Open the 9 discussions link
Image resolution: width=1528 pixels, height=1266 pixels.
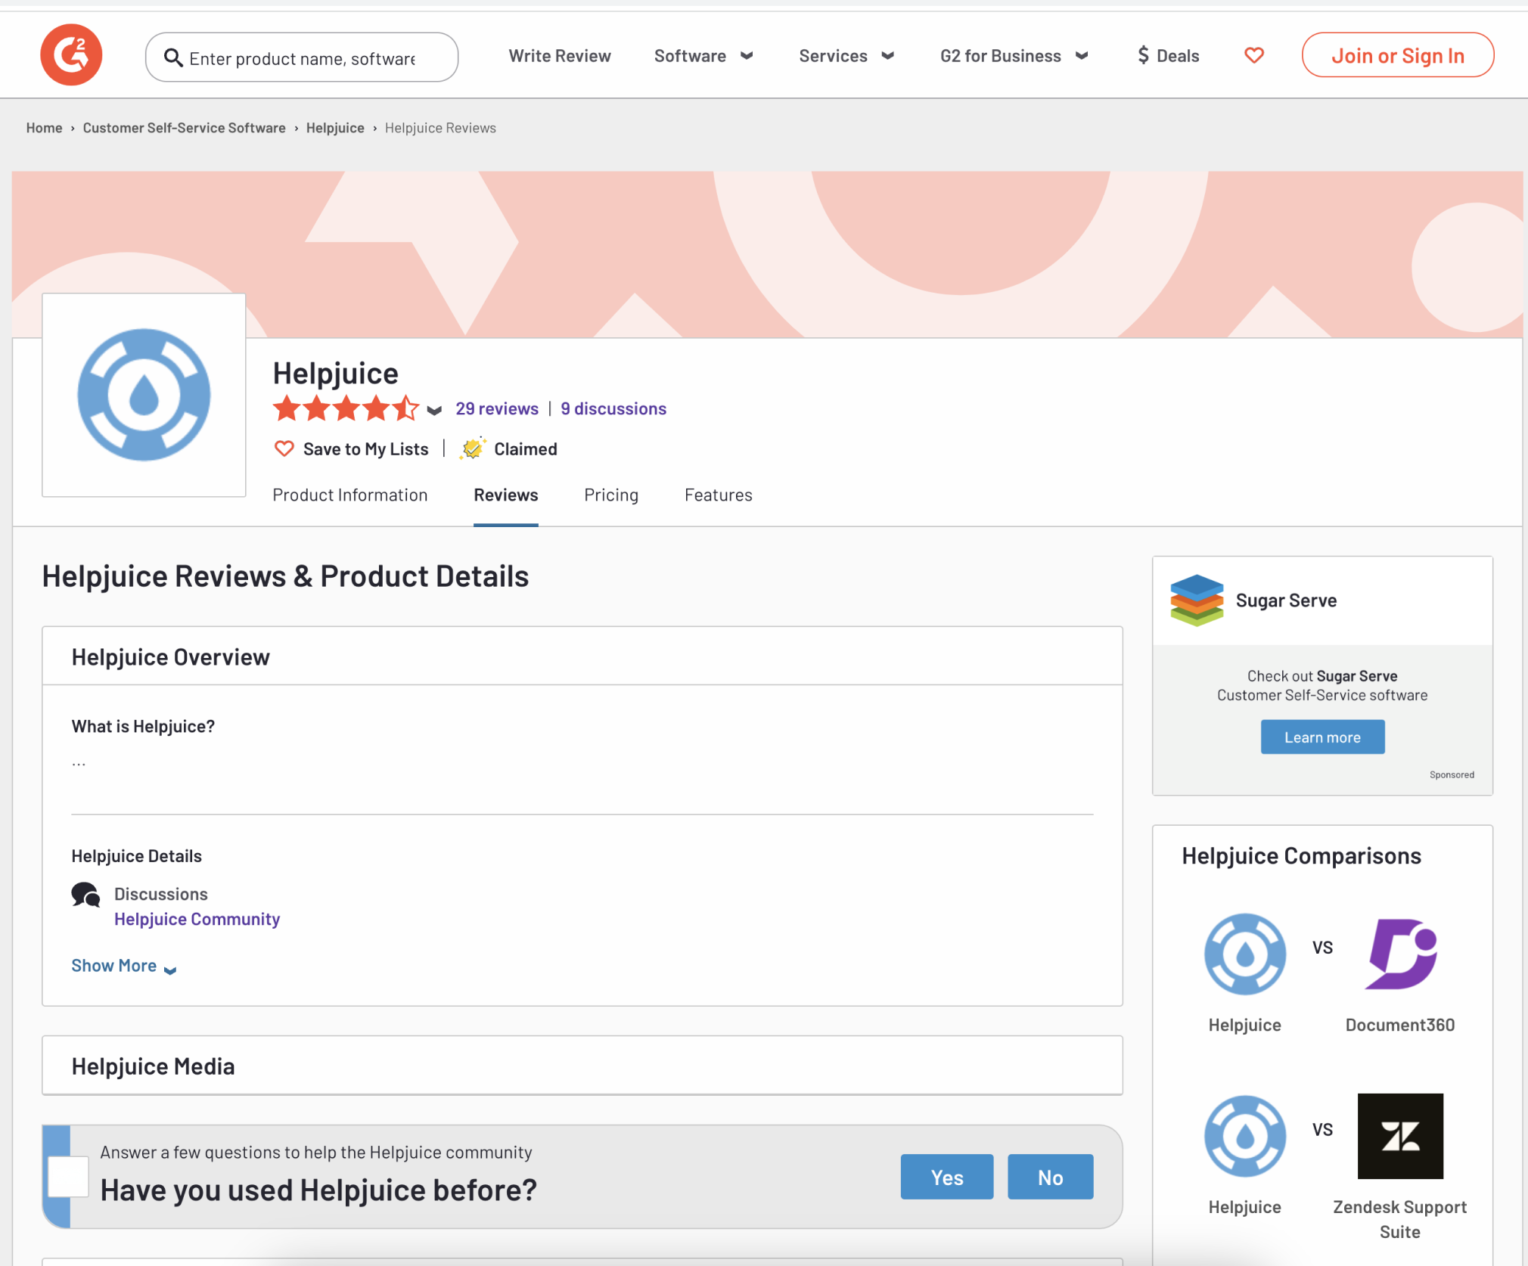[x=613, y=409]
